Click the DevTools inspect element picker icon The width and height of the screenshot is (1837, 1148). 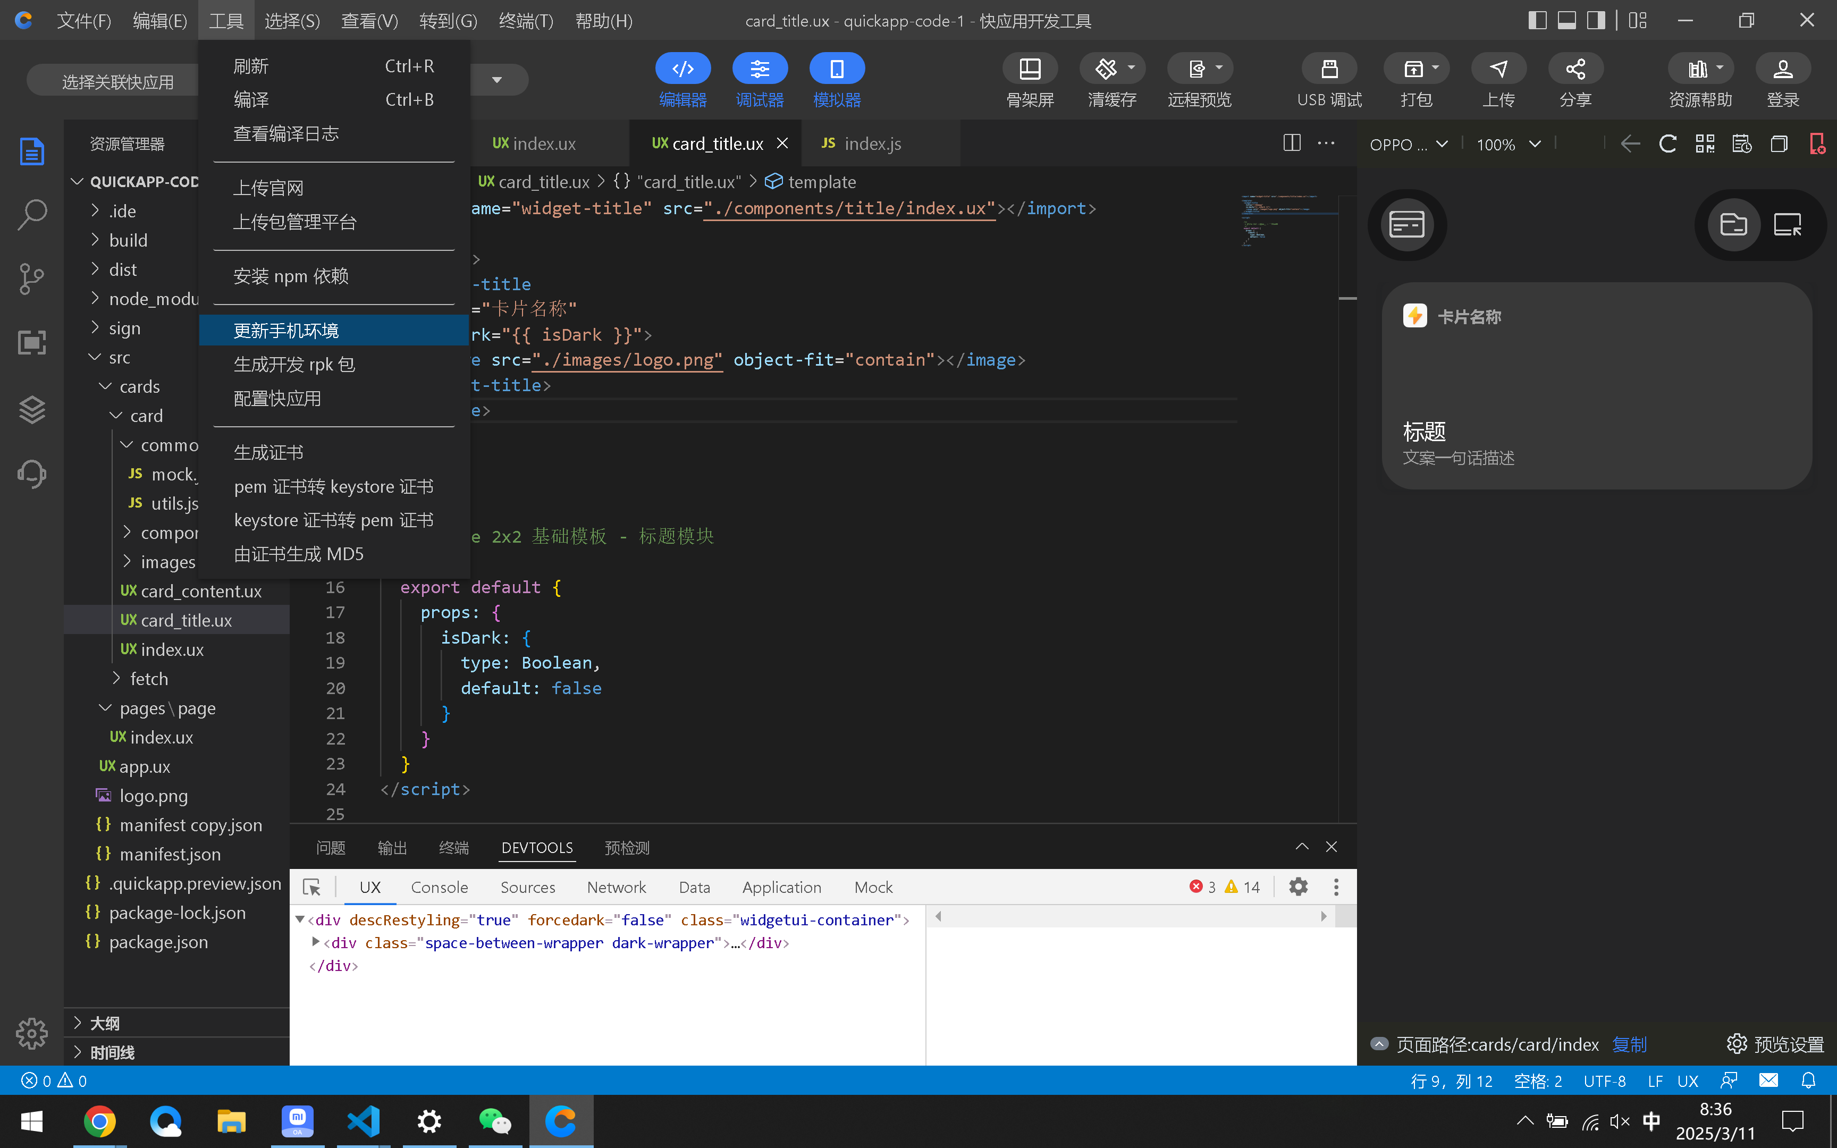point(311,887)
